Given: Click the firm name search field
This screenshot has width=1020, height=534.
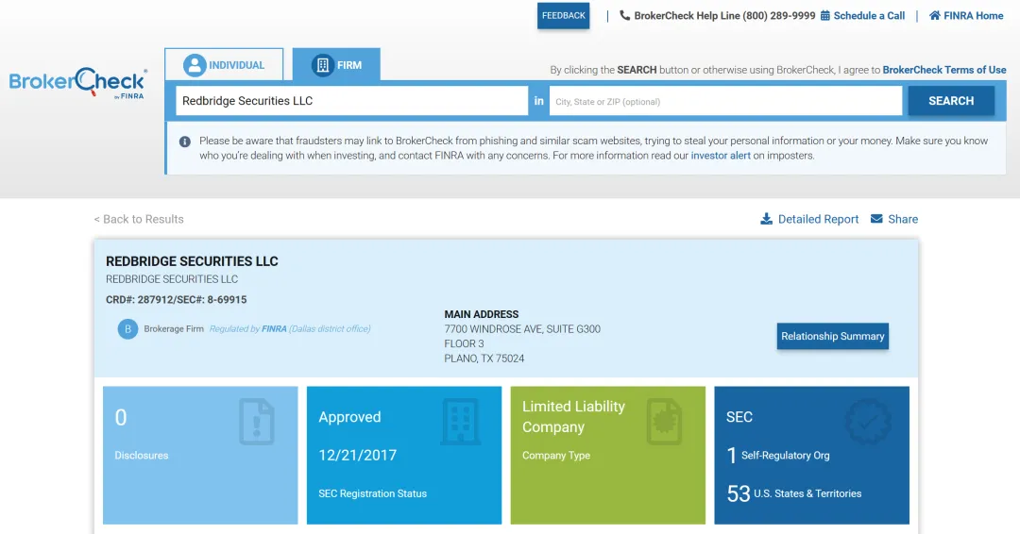Looking at the screenshot, I should point(352,101).
